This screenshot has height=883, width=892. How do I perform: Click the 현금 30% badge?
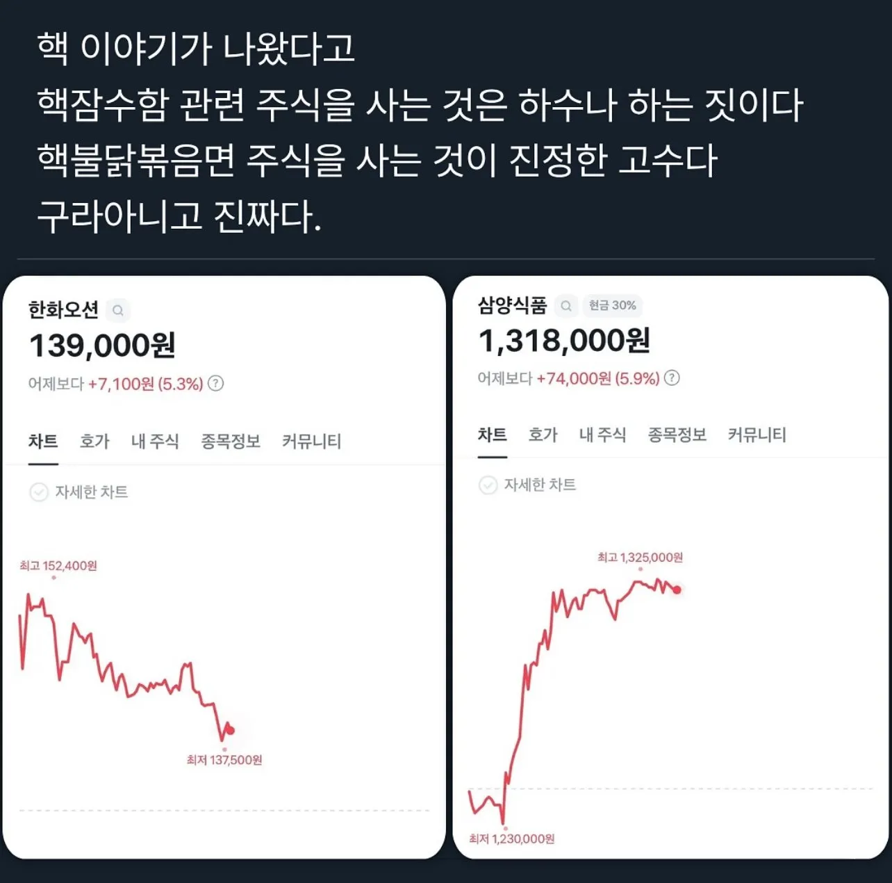[x=611, y=306]
